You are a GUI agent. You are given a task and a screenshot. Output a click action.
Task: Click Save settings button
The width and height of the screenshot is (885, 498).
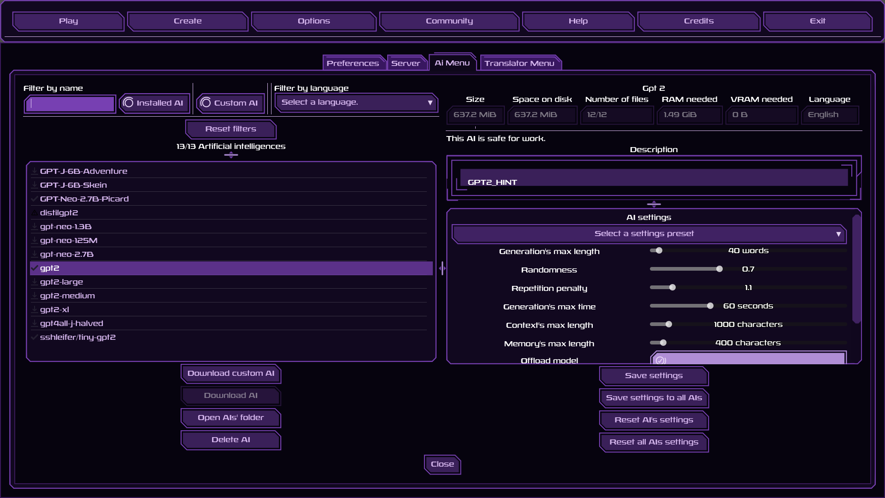coord(654,376)
